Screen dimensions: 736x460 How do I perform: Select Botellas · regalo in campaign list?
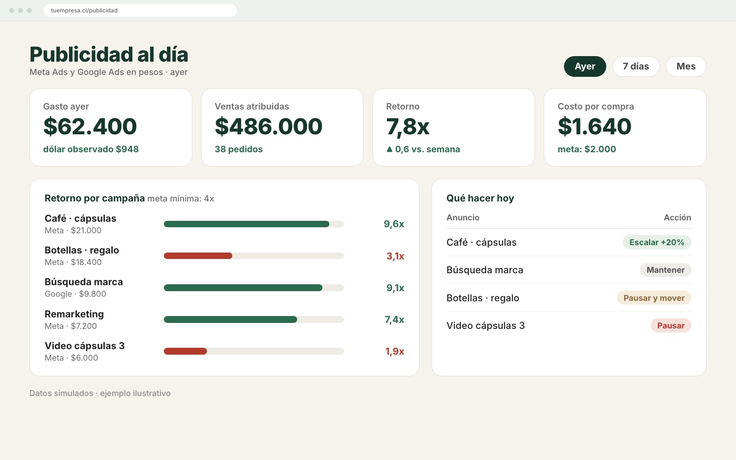pyautogui.click(x=82, y=250)
